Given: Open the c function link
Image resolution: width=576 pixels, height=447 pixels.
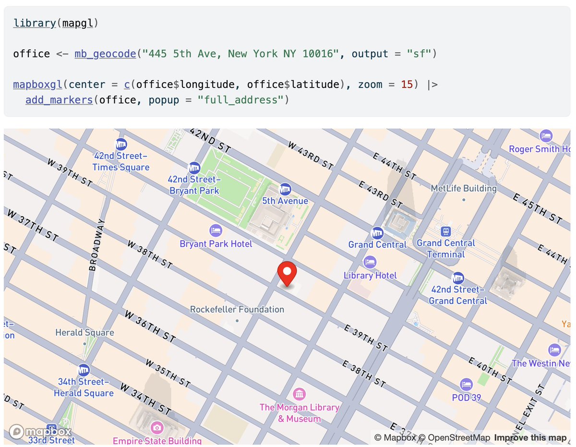Looking at the screenshot, I should (127, 85).
